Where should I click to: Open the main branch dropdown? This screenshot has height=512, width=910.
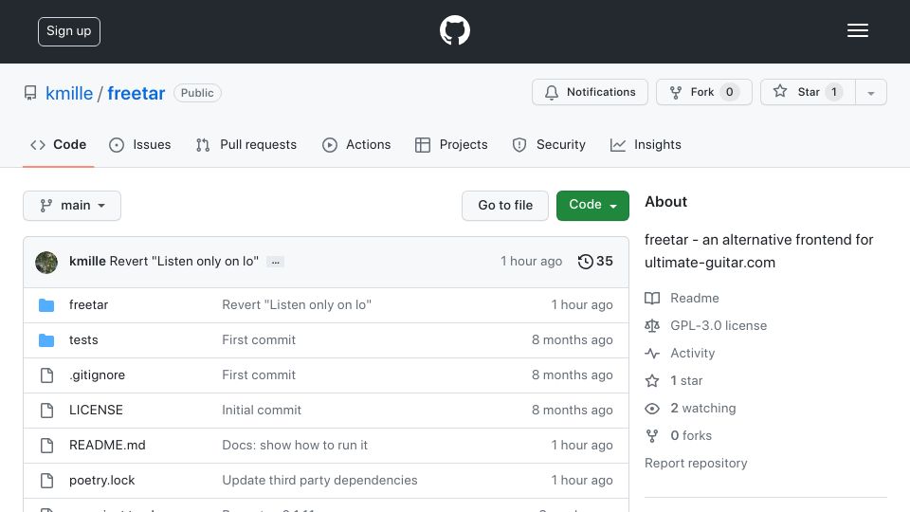[72, 206]
